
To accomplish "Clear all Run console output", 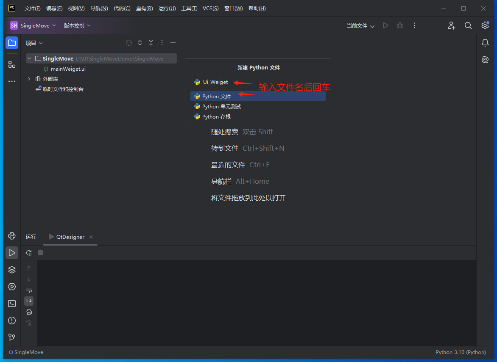I will point(29,323).
